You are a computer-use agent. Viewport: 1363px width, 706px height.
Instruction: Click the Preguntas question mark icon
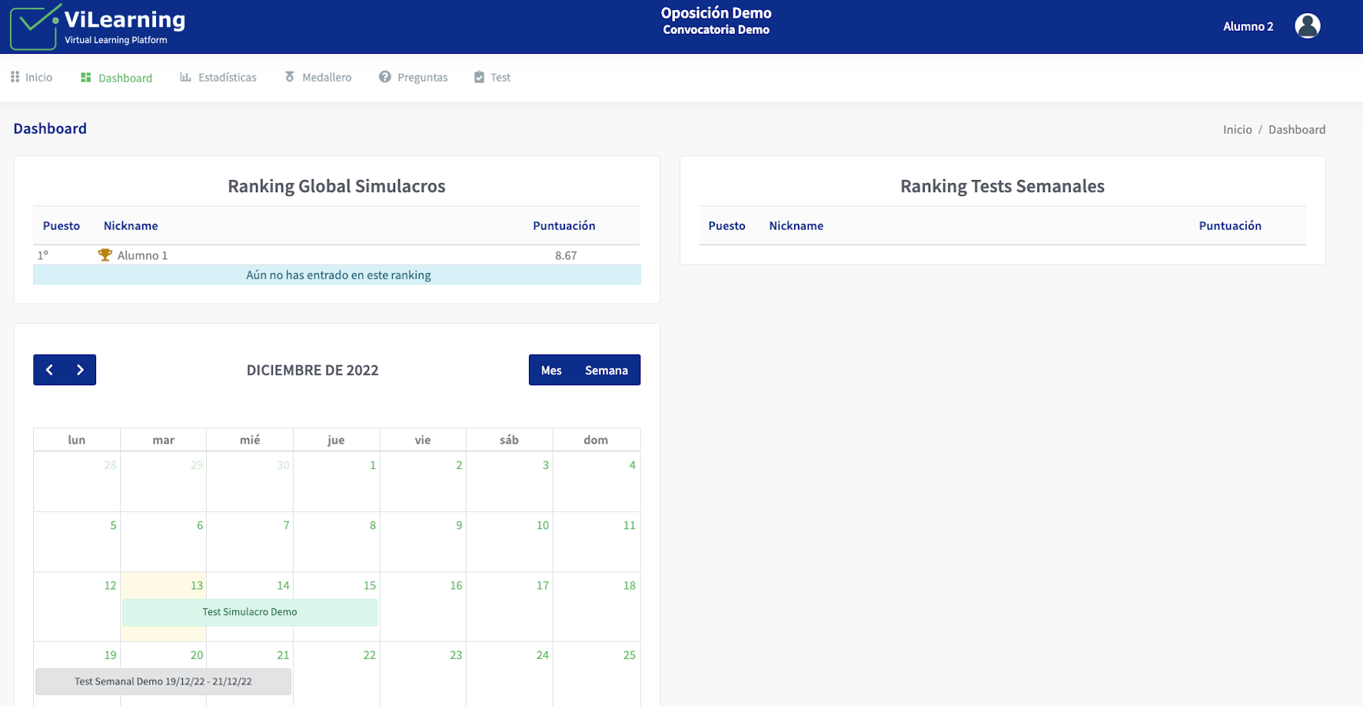(385, 77)
